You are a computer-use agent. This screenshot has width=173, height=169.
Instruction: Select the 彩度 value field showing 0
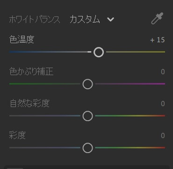163,136
